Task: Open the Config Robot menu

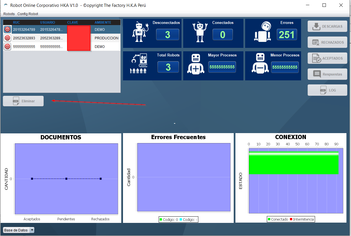Action: pos(28,14)
